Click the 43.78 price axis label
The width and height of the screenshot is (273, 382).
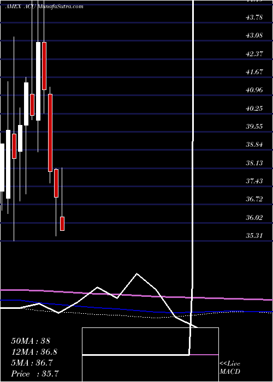click(254, 17)
